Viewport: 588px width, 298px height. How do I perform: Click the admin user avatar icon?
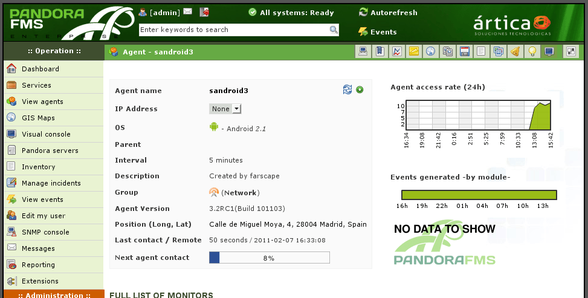(143, 12)
